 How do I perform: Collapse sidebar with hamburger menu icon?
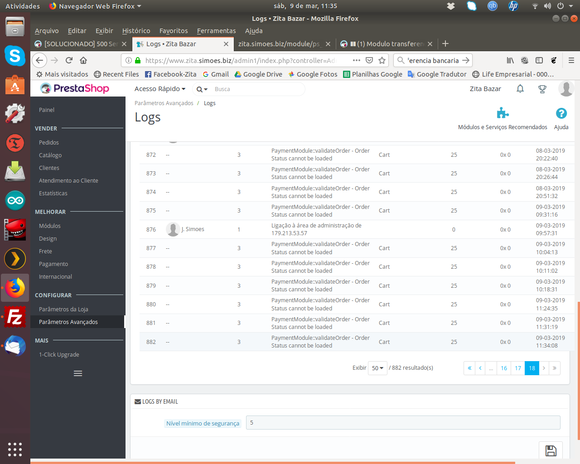click(78, 373)
